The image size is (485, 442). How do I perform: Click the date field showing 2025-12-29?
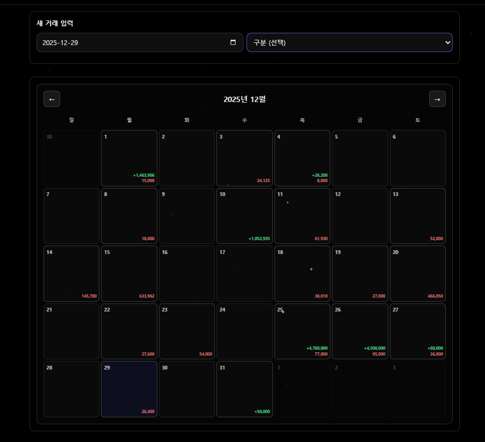(x=140, y=42)
